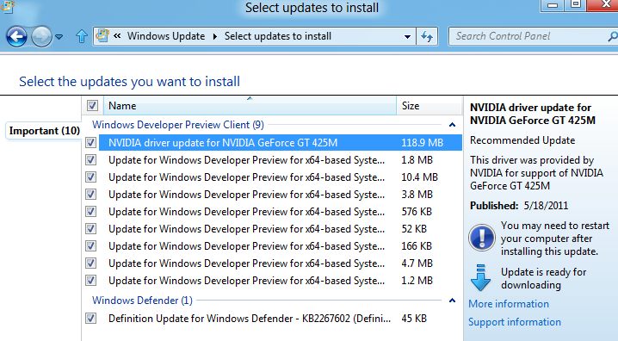
Task: Open the More information link
Action: tap(509, 304)
